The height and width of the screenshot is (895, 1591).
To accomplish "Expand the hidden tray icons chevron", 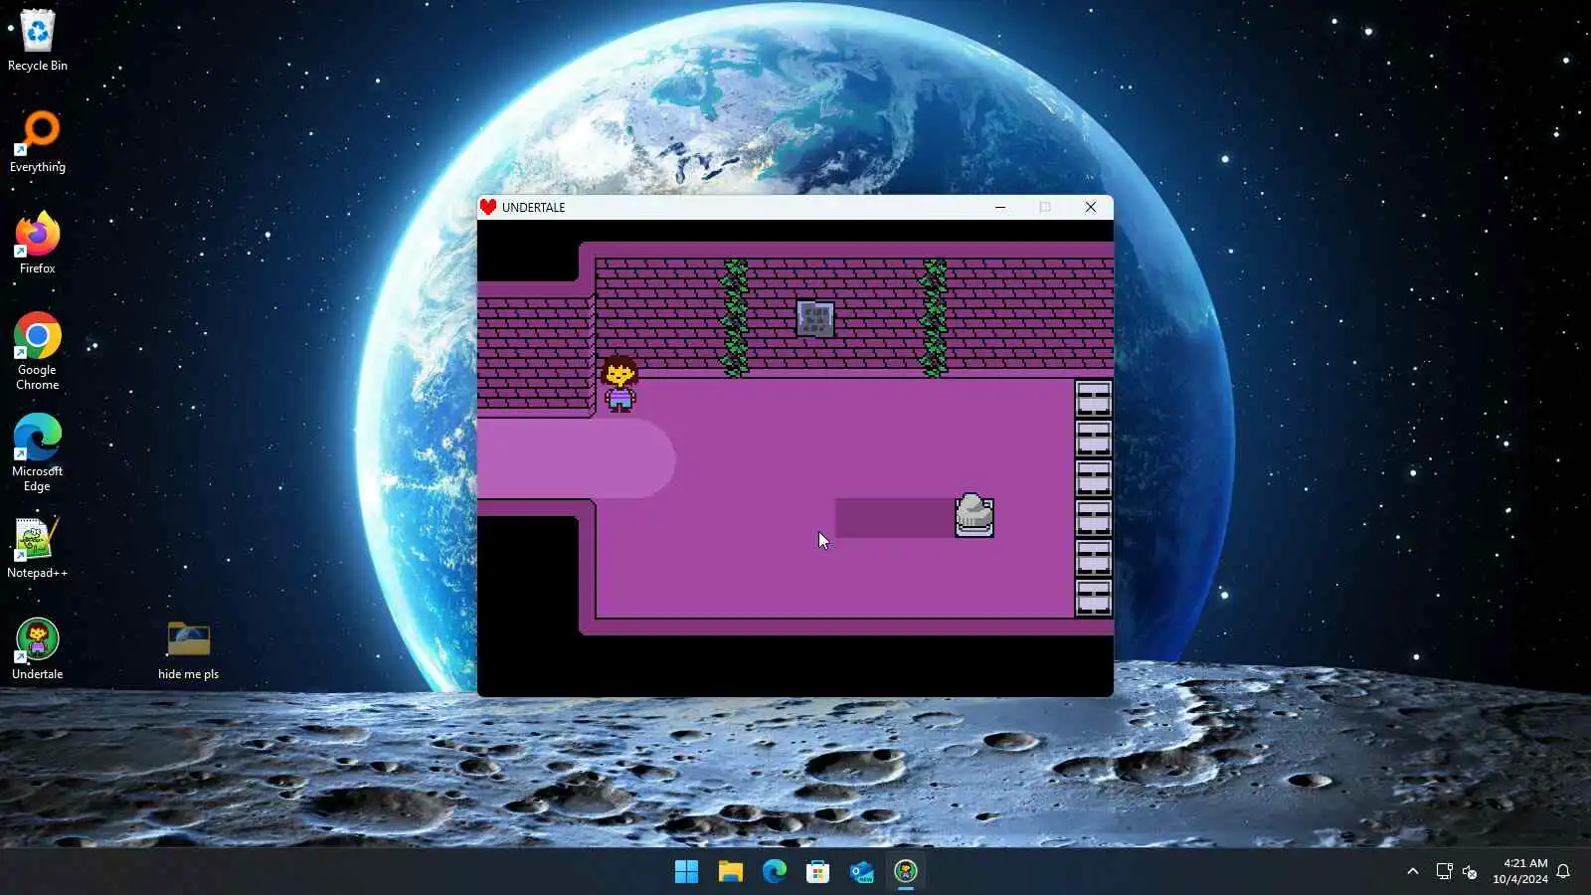I will 1412,872.
